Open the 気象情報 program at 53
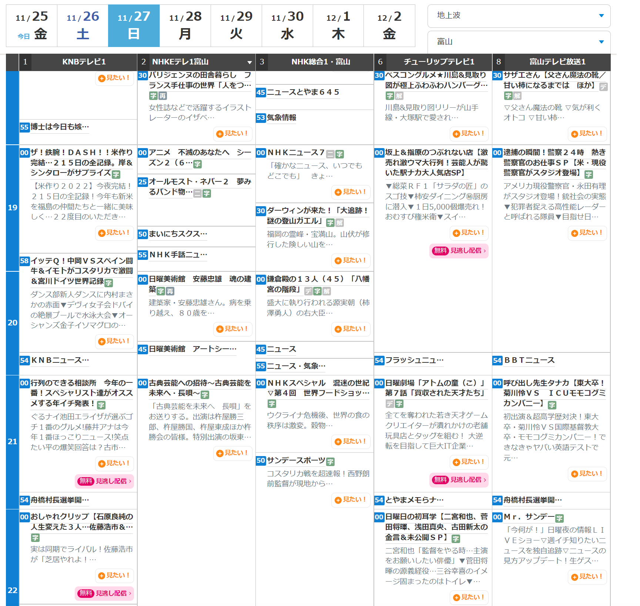 [282, 118]
